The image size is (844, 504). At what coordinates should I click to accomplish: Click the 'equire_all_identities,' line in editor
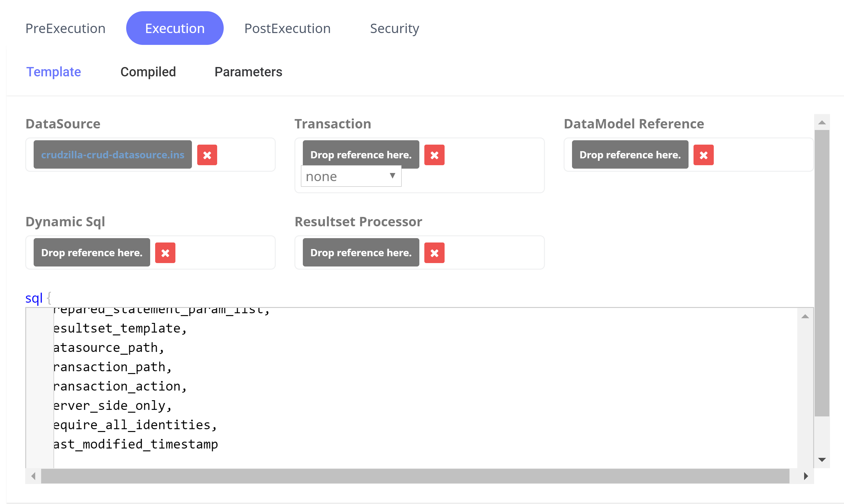click(135, 425)
